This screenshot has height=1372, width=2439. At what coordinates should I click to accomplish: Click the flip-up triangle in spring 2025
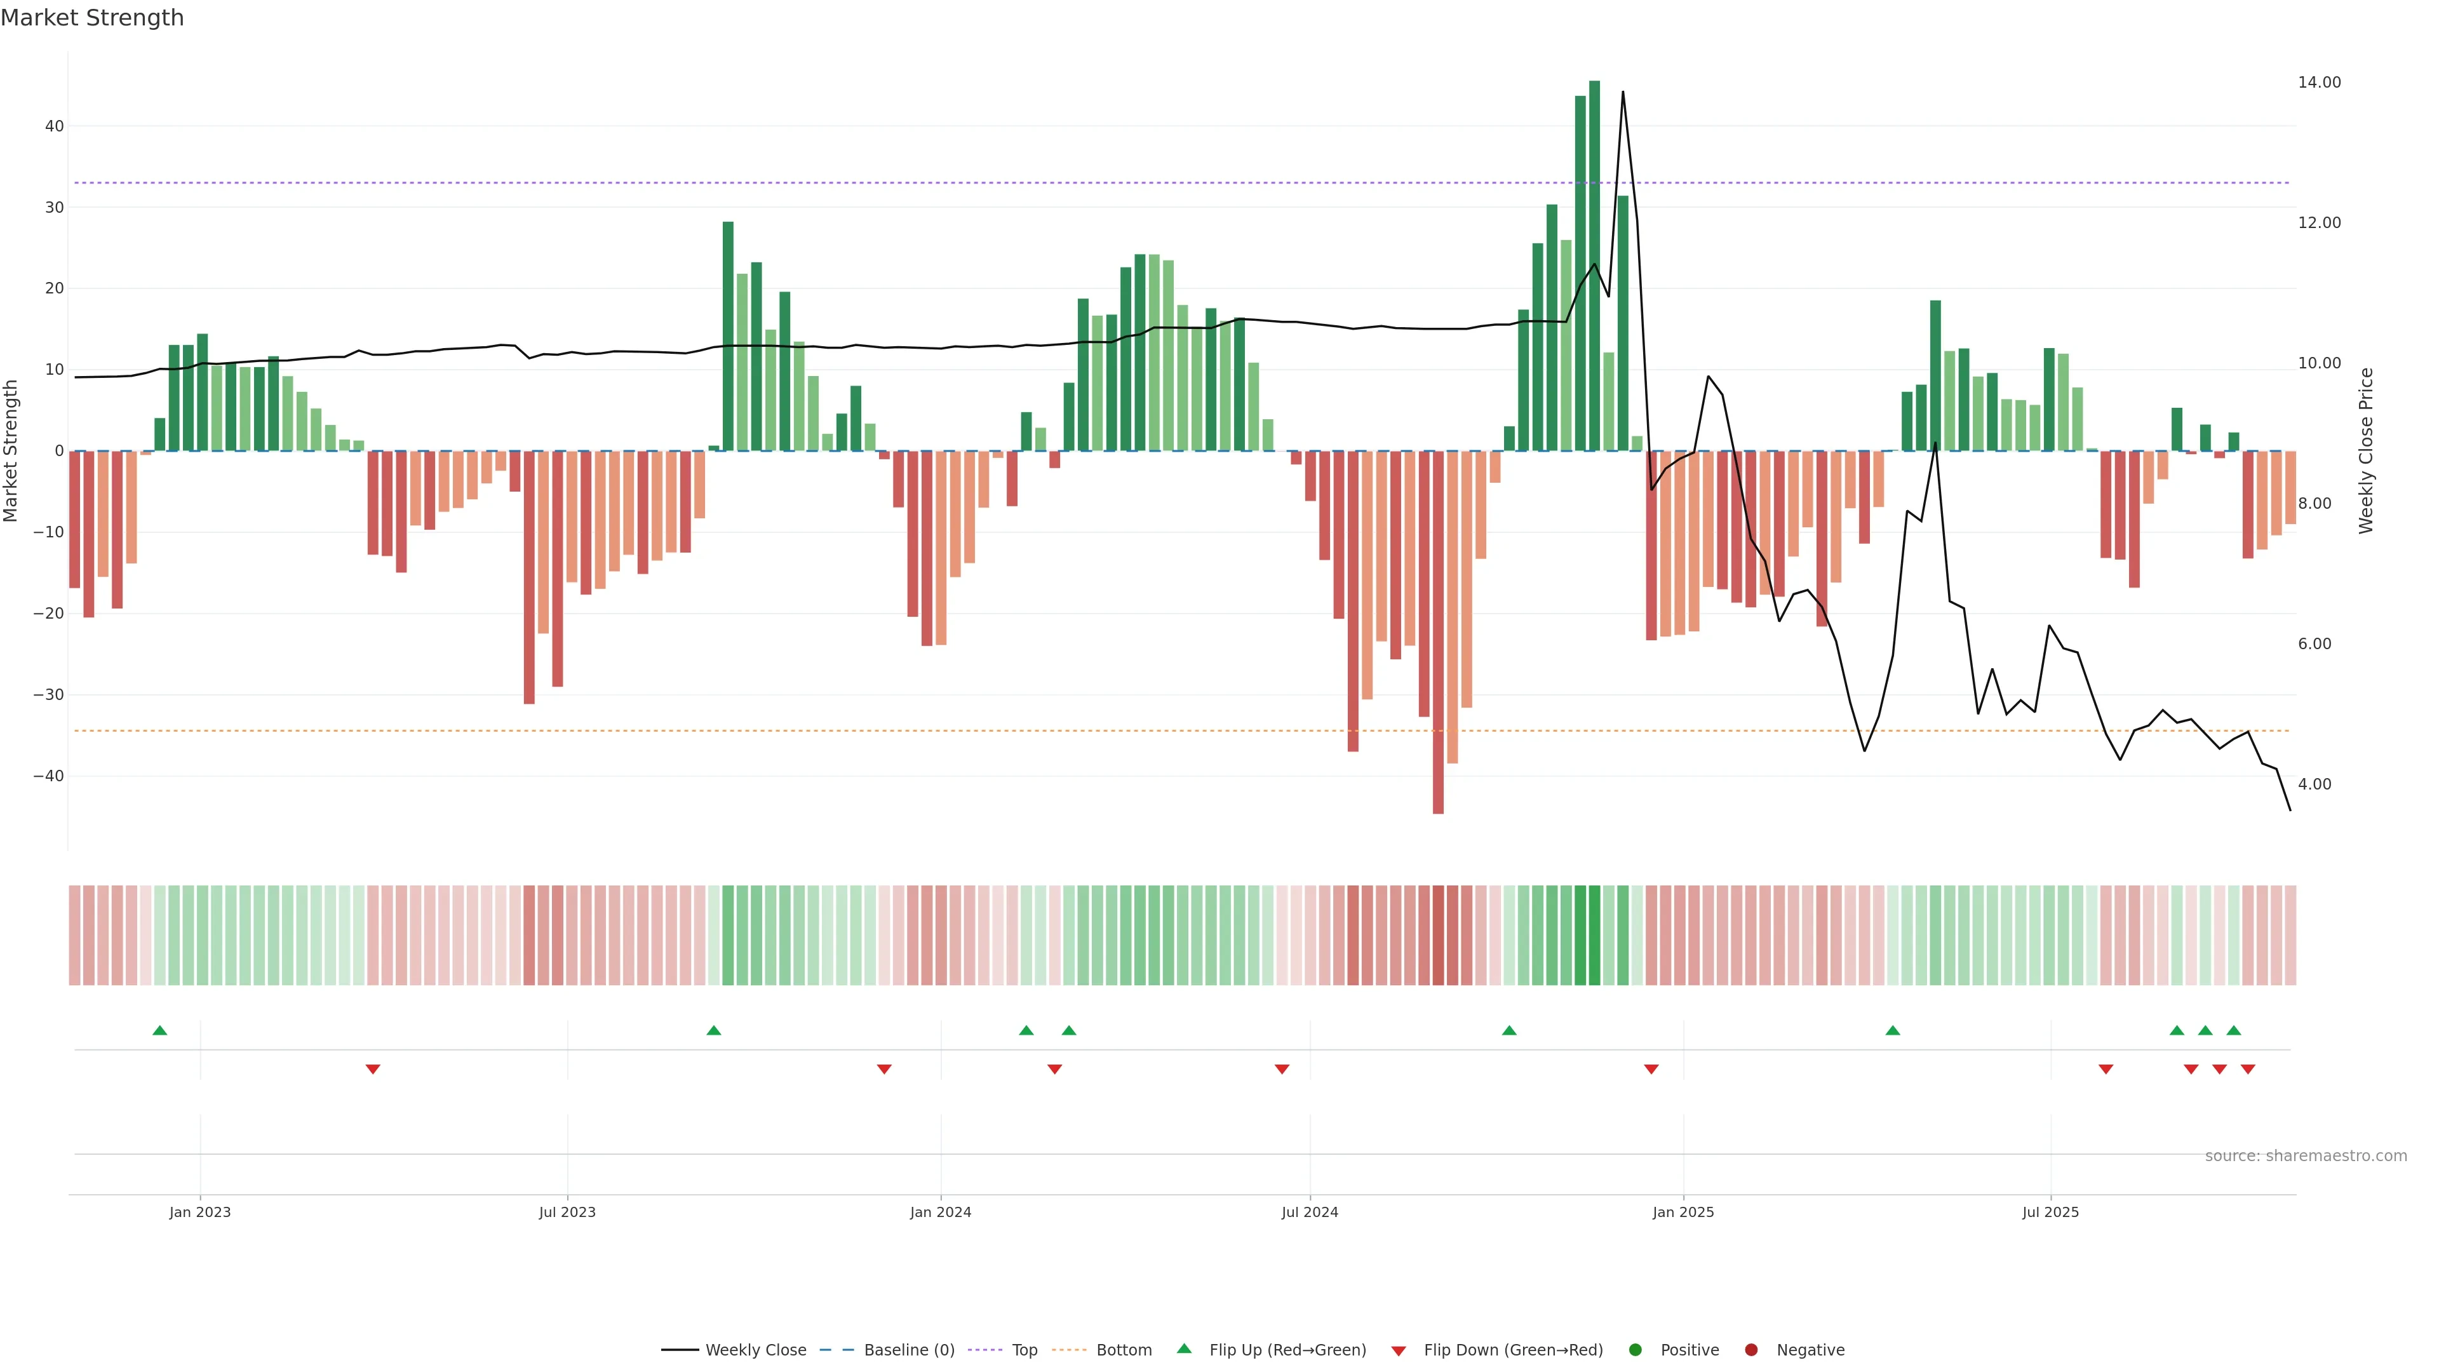point(1893,1030)
